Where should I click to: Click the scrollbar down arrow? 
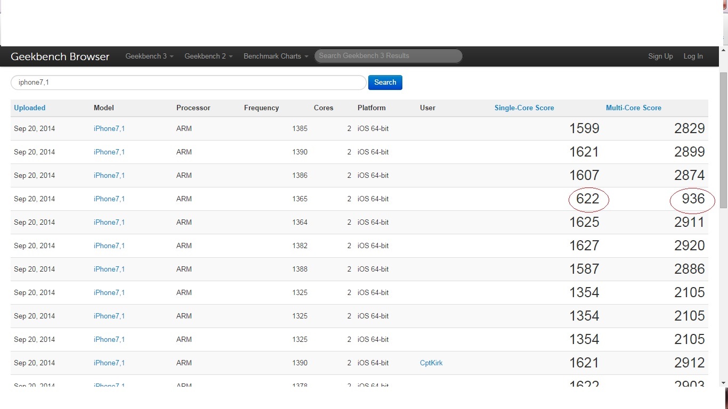(723, 382)
